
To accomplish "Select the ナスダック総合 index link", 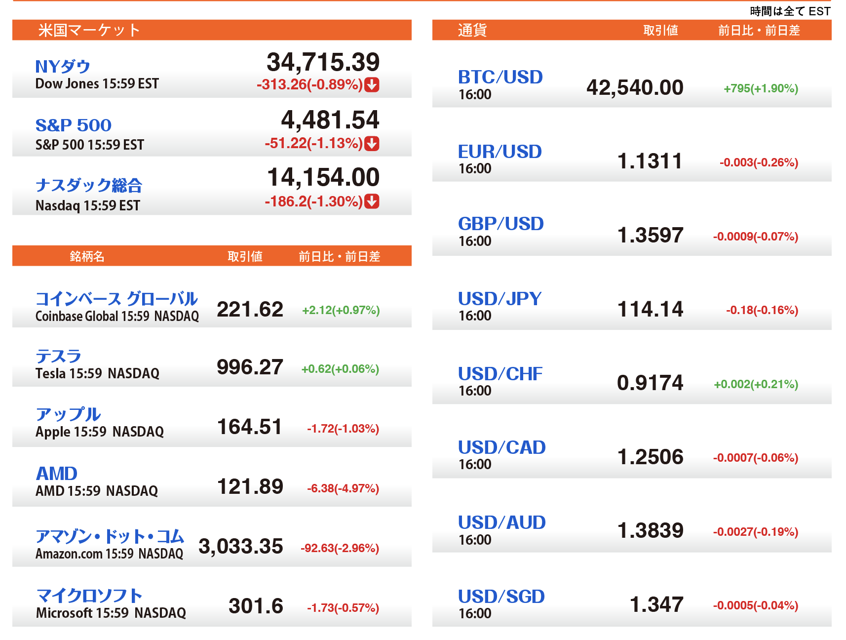I will [89, 185].
